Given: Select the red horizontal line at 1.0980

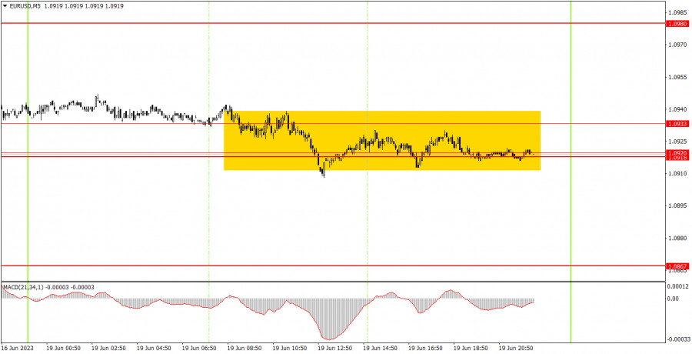Looking at the screenshot, I should point(333,23).
